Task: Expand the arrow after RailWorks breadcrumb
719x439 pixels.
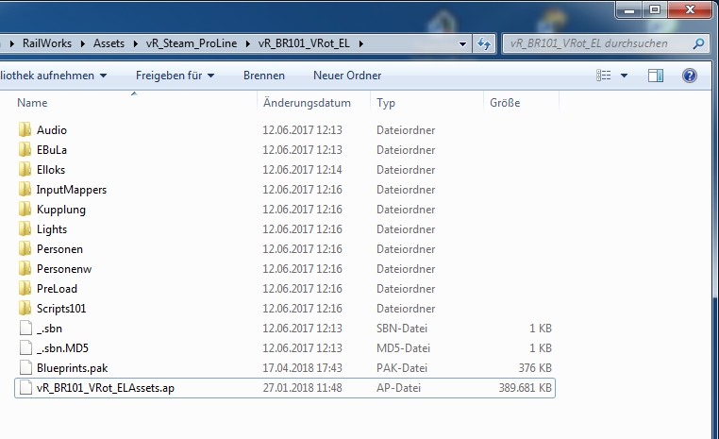Action: click(x=82, y=43)
